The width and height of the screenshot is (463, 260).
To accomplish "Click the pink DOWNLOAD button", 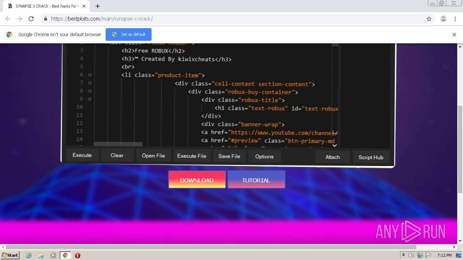I will coord(197,179).
